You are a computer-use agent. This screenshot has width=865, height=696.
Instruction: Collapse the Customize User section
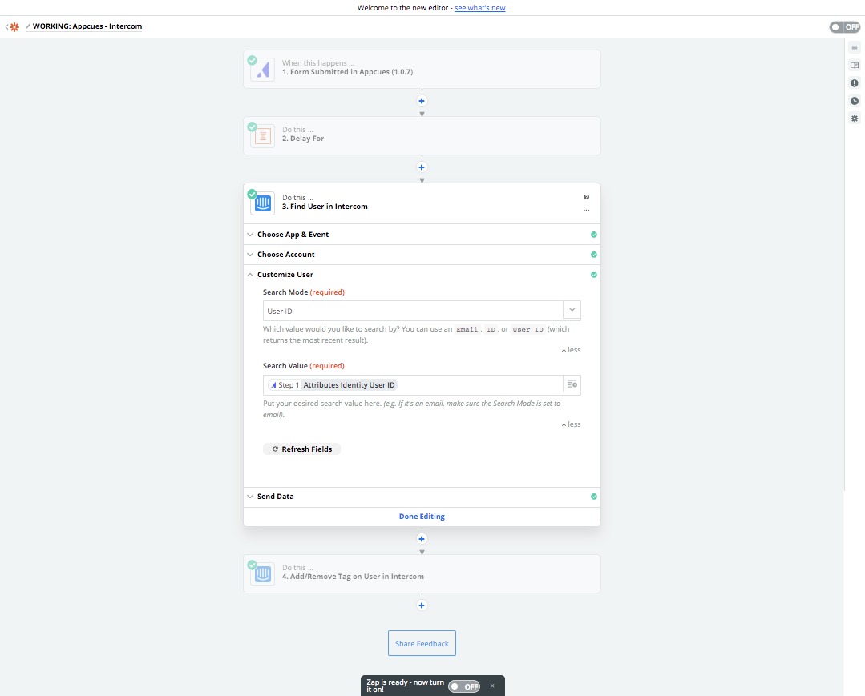pos(422,275)
